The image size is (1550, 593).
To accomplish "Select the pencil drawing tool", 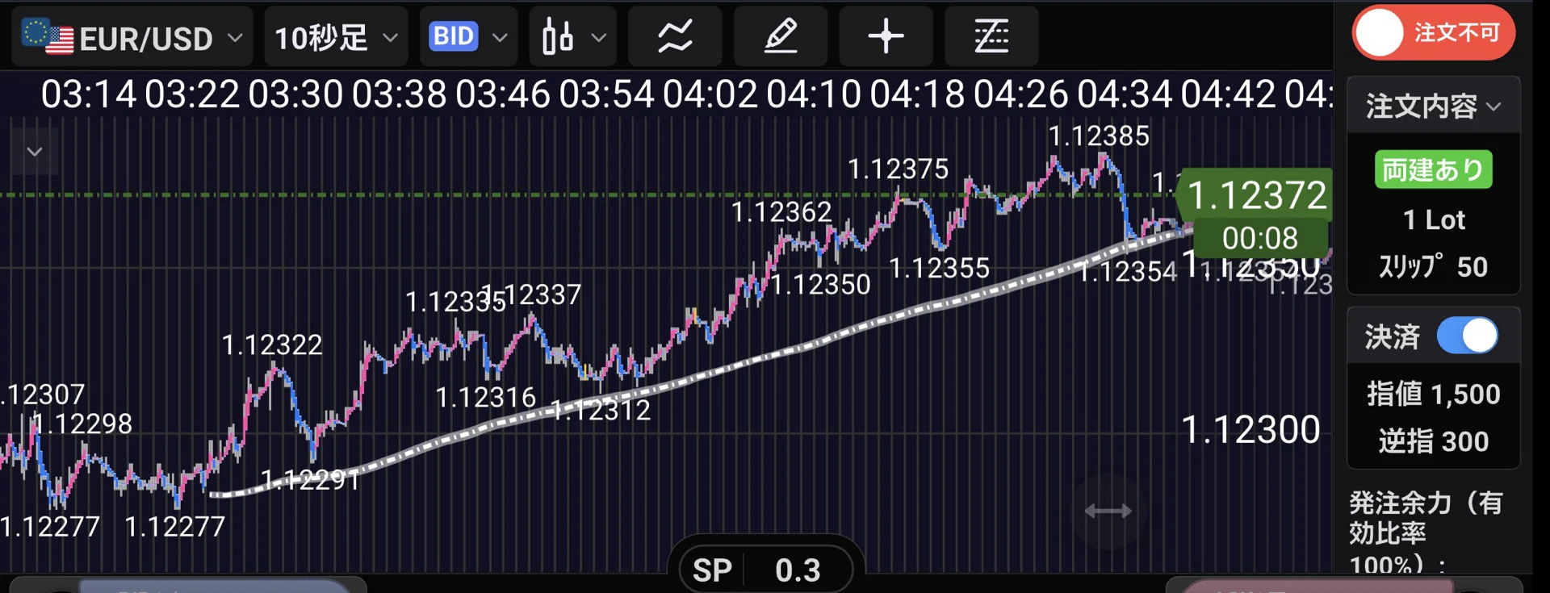I will click(781, 37).
